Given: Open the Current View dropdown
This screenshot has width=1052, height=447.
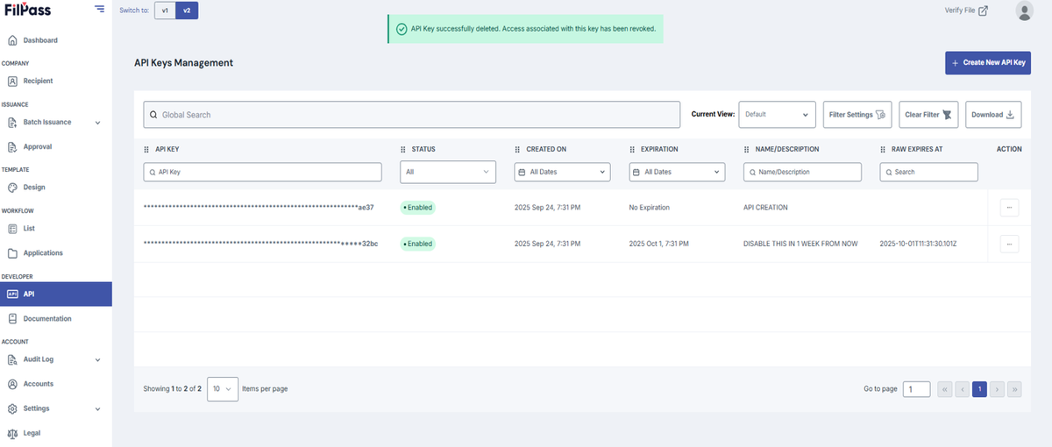Looking at the screenshot, I should [777, 115].
